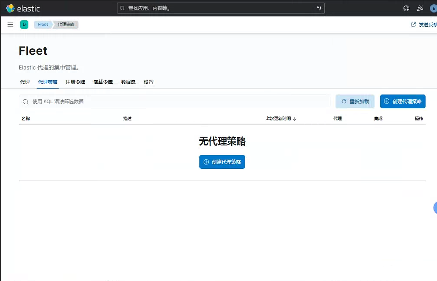Switch to the 代理 tab
437x281 pixels.
pyautogui.click(x=25, y=82)
